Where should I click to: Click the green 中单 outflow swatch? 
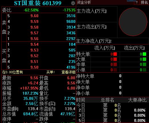click(144, 64)
